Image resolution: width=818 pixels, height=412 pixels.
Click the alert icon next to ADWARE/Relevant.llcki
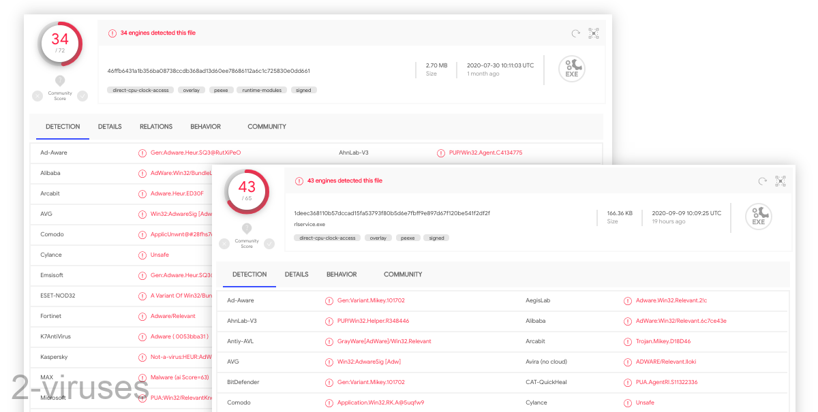pos(628,362)
